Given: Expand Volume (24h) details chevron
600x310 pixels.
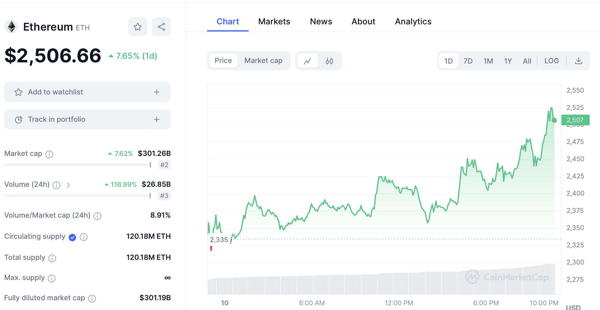Looking at the screenshot, I should click(68, 185).
